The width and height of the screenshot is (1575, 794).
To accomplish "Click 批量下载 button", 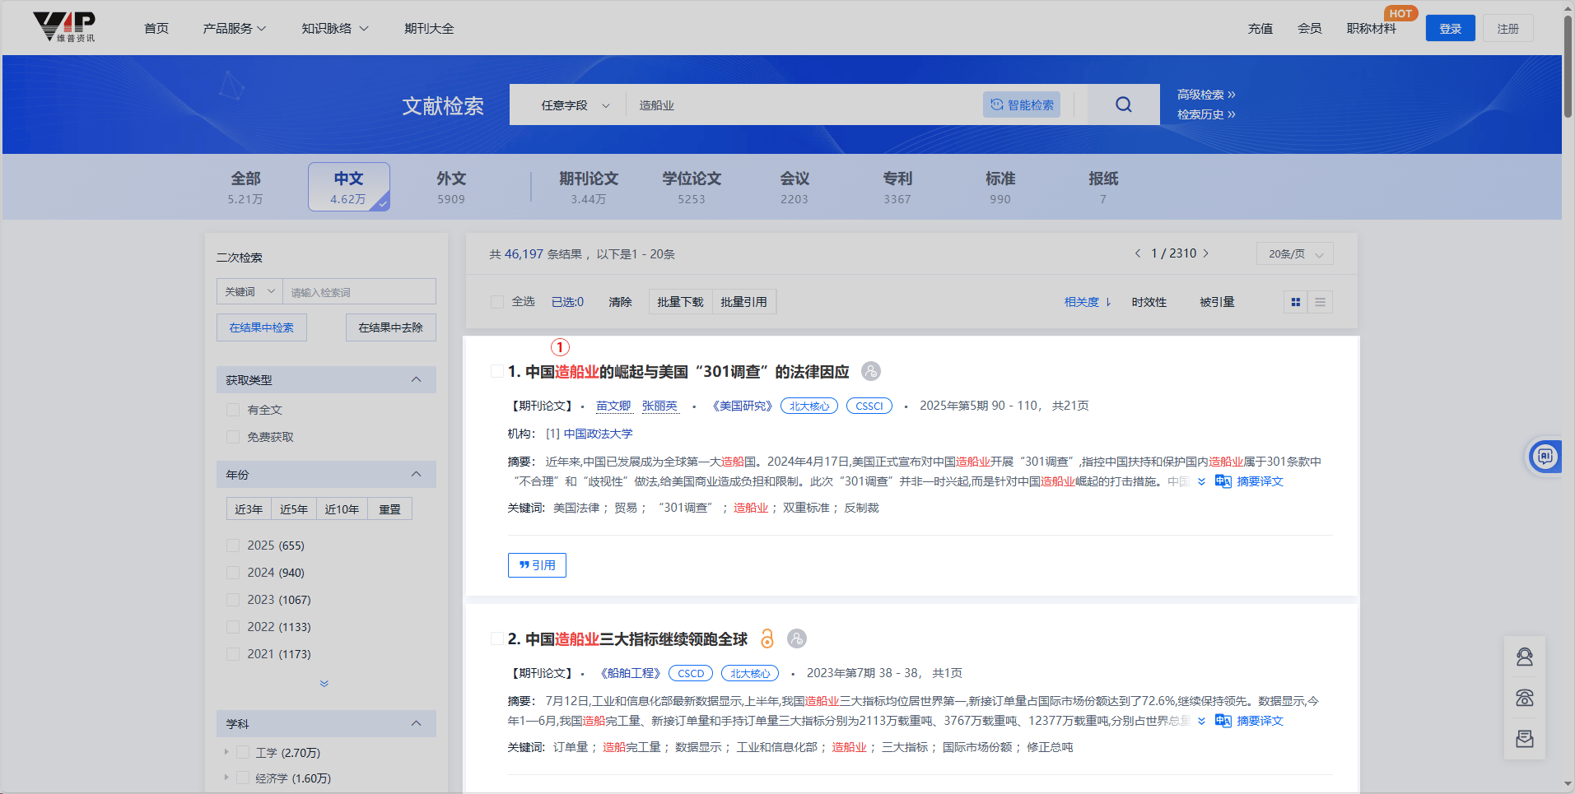I will (x=680, y=302).
